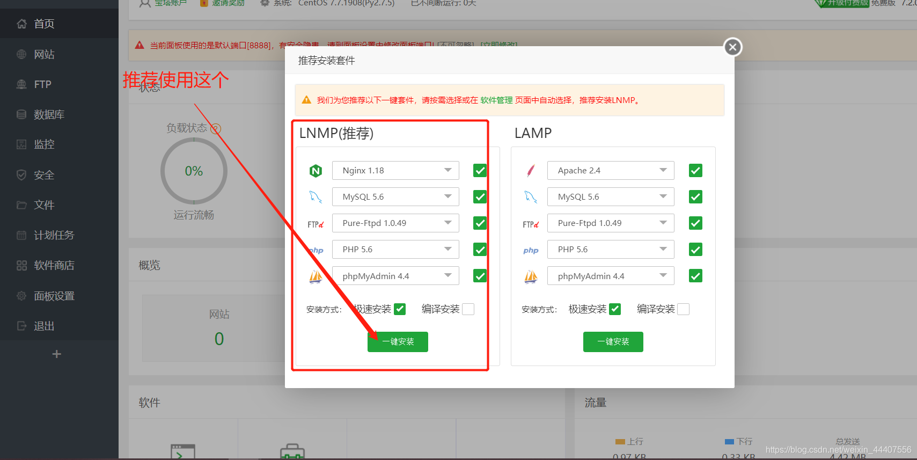The height and width of the screenshot is (460, 917).
Task: Click the logout icon beside 退出
Action: click(21, 326)
